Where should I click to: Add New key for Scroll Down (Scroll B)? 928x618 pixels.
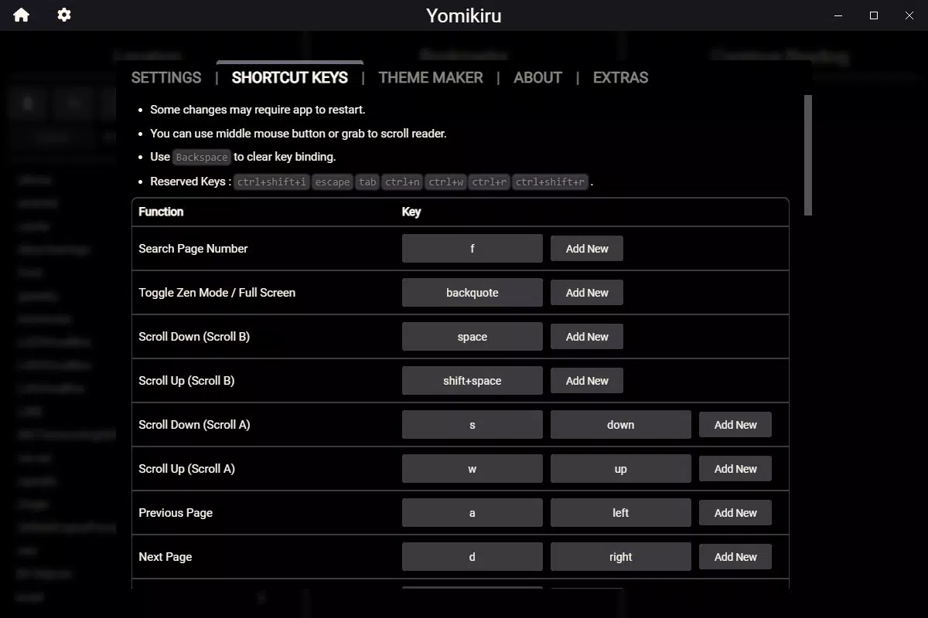click(587, 337)
